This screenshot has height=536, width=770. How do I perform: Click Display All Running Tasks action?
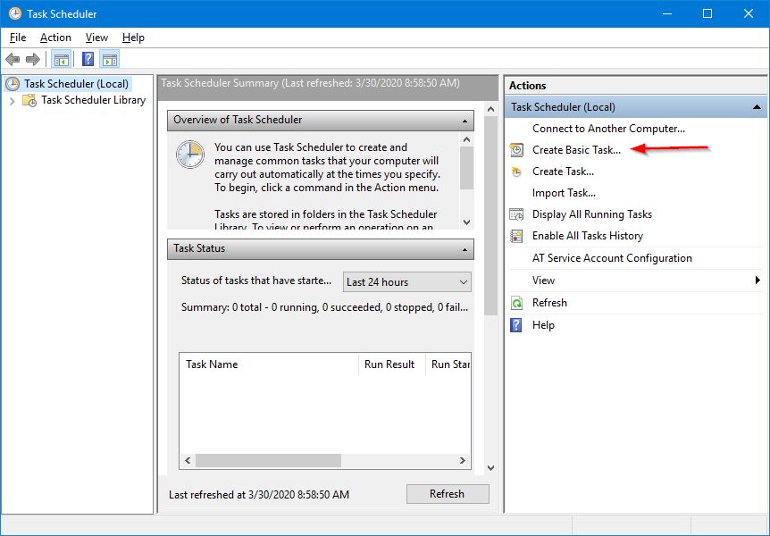point(592,214)
